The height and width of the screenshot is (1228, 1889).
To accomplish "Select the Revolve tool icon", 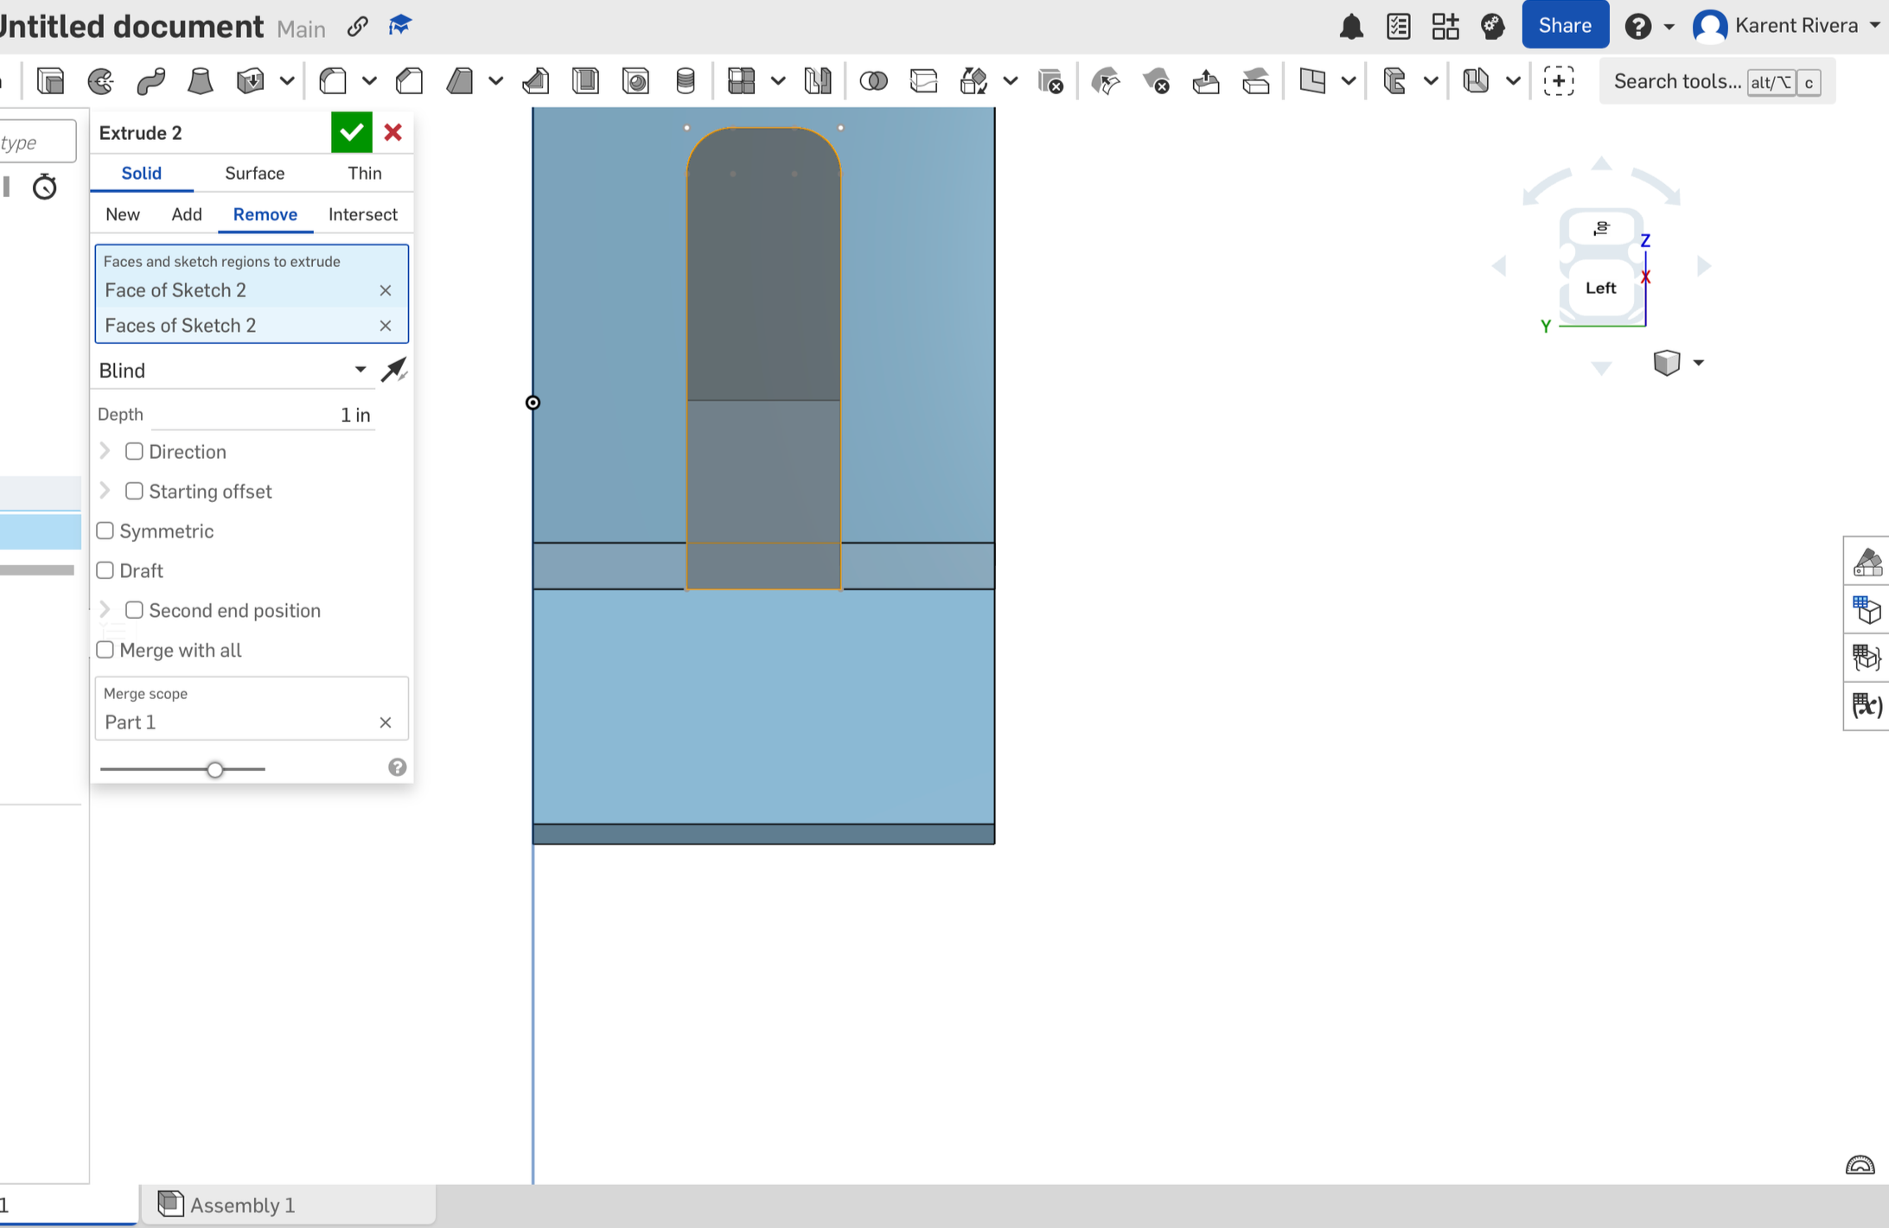I will point(101,81).
